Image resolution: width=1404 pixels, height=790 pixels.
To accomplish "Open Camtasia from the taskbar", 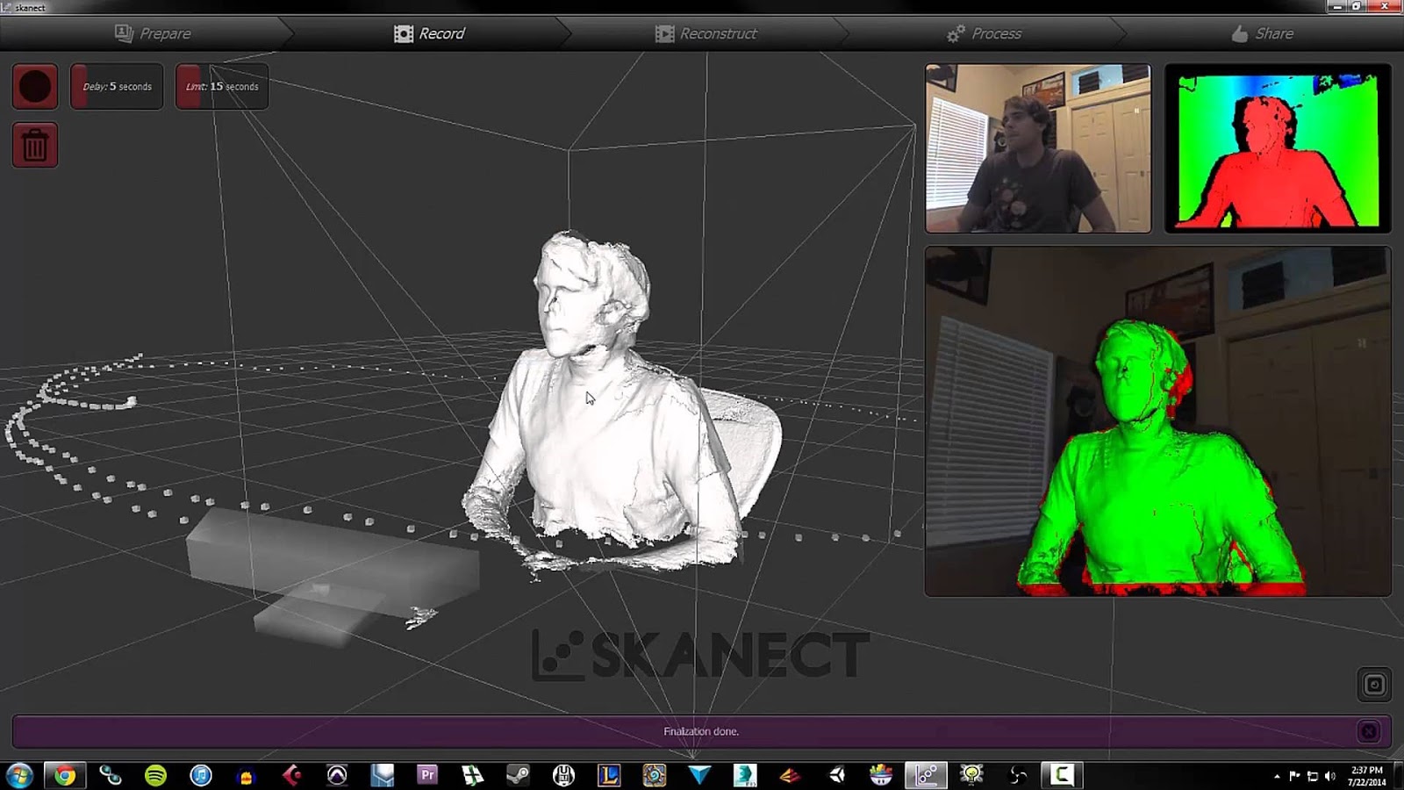I will click(x=1064, y=772).
